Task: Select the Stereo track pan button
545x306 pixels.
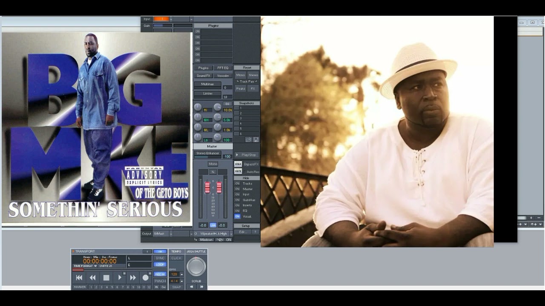Action: [253, 75]
